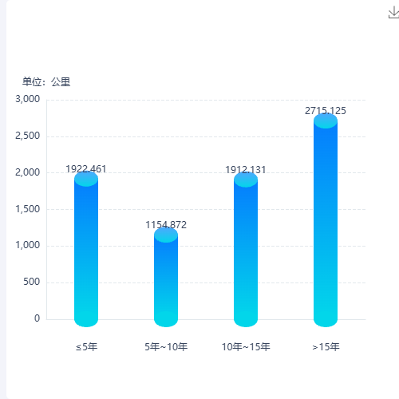This screenshot has height=399, width=399.
Task: Click the 1922.461 value label
Action: (86, 169)
